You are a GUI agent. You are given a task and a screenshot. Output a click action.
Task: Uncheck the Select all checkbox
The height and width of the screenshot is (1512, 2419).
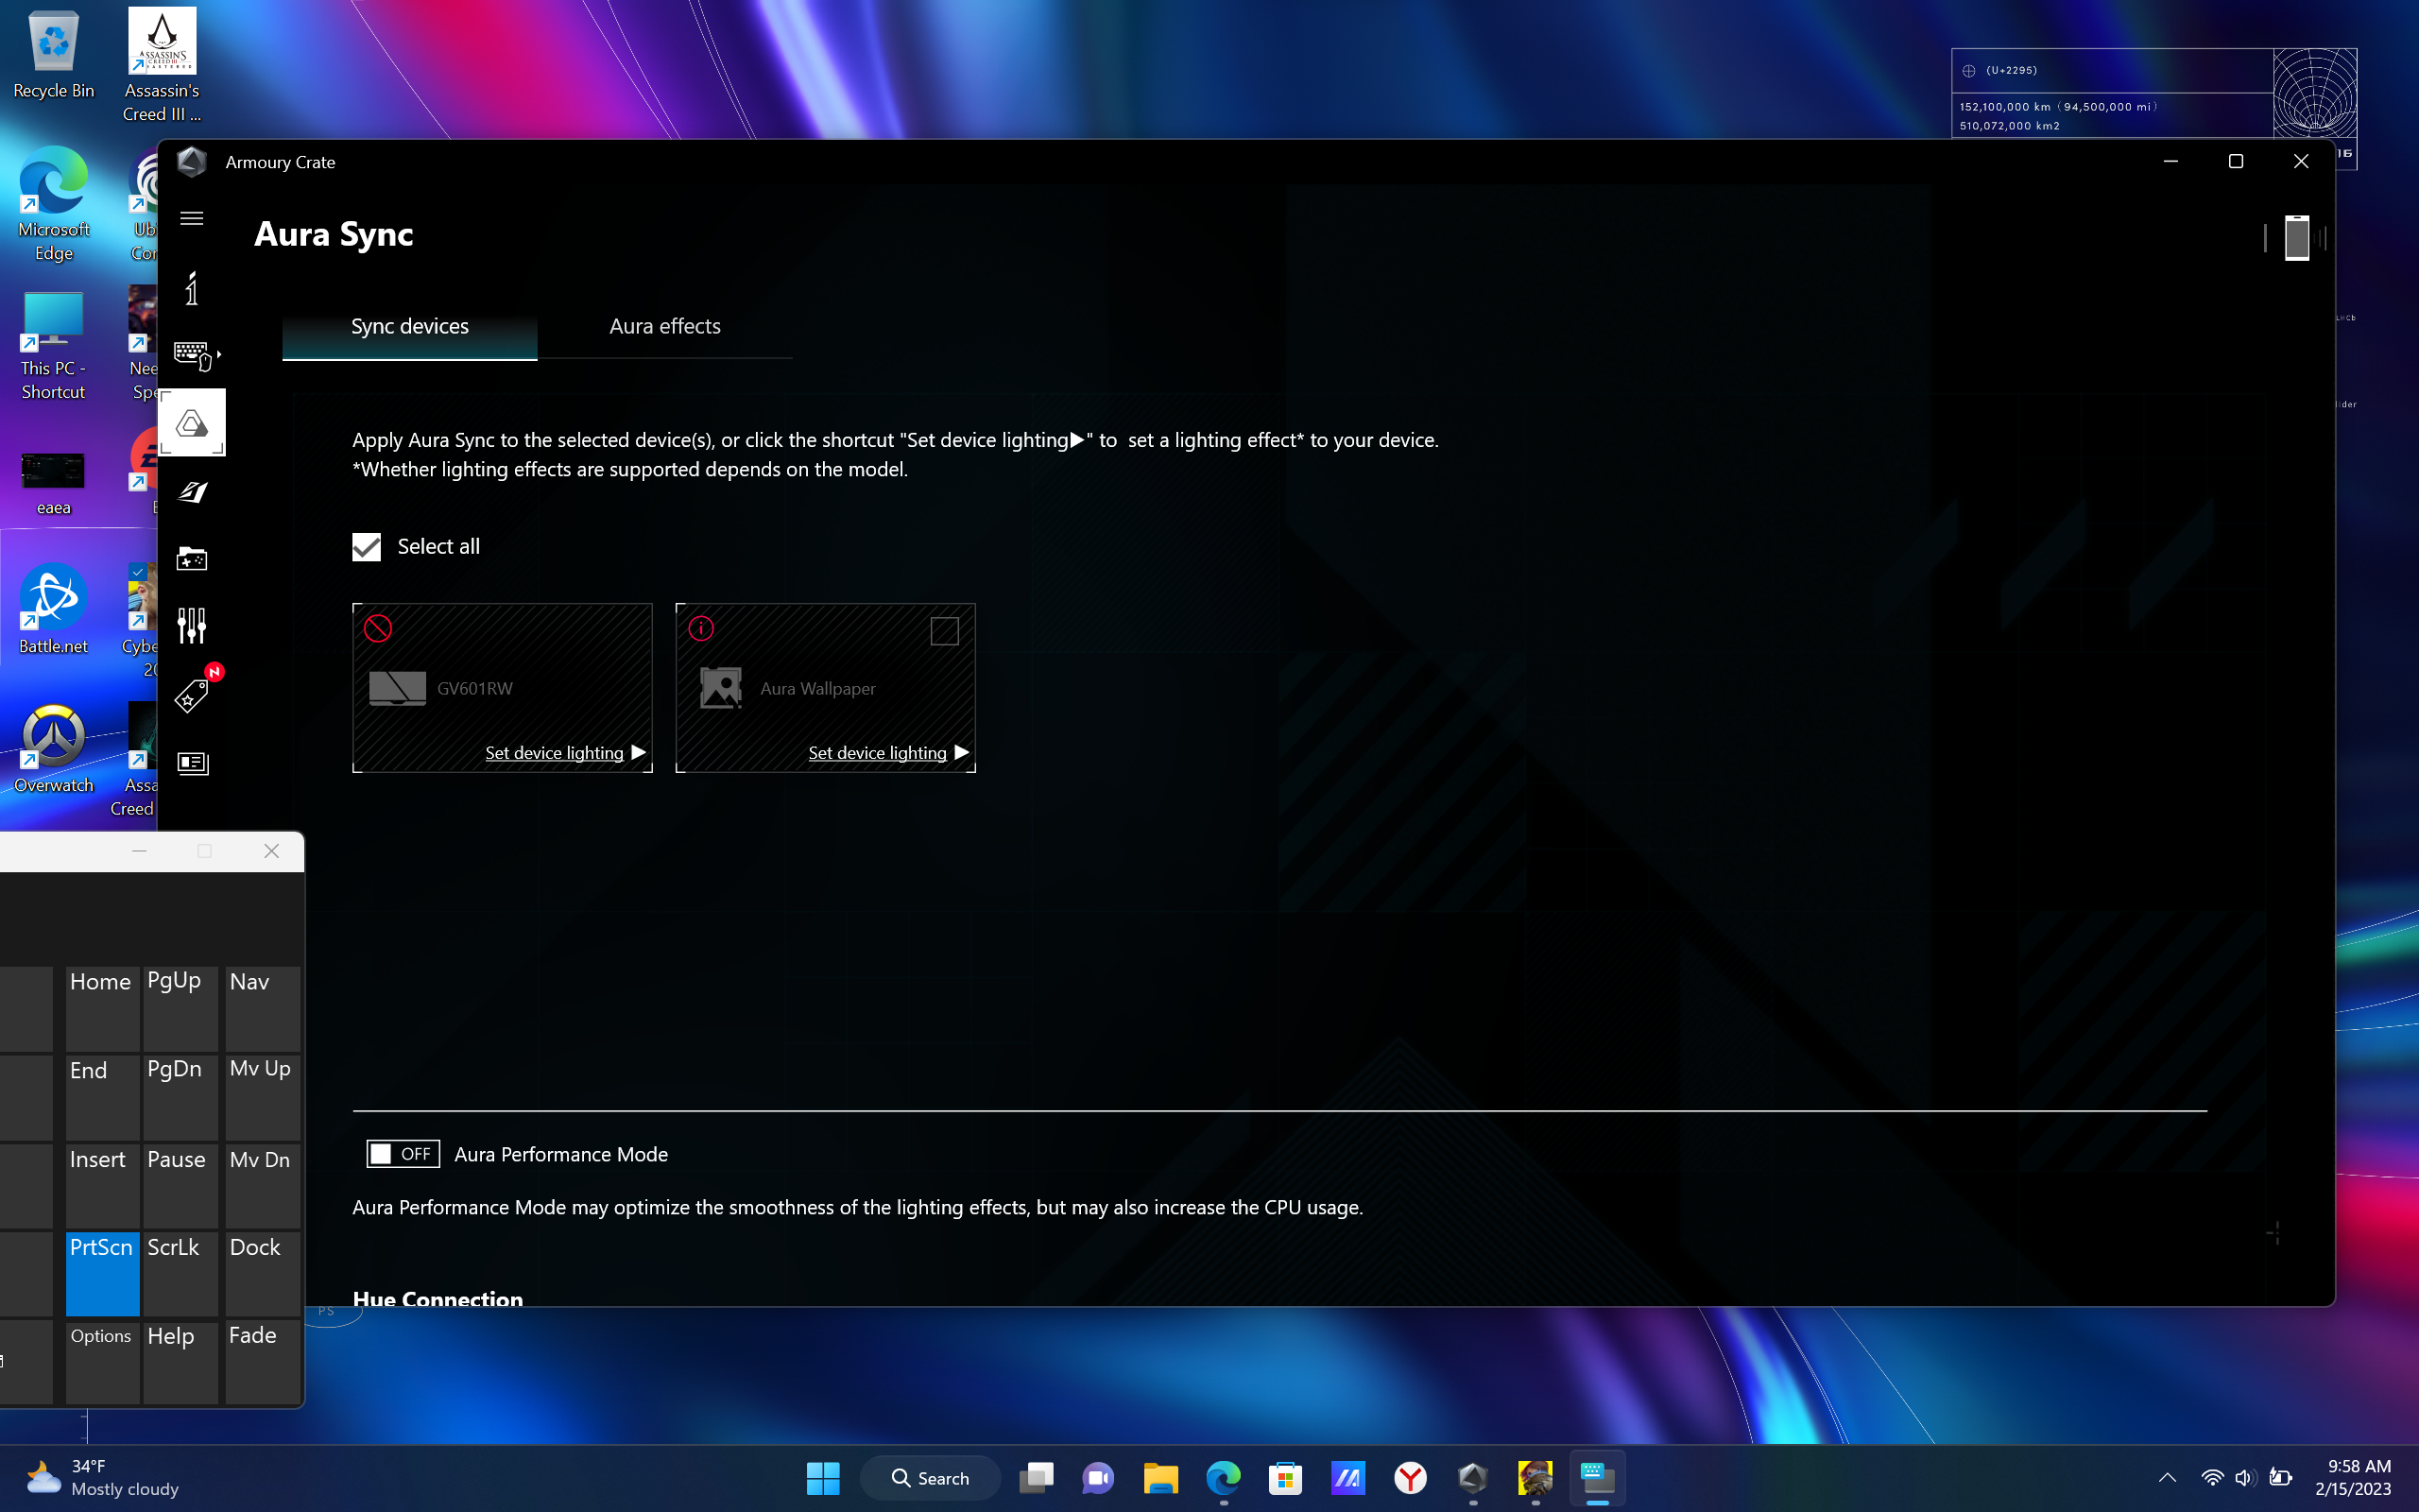coord(367,547)
